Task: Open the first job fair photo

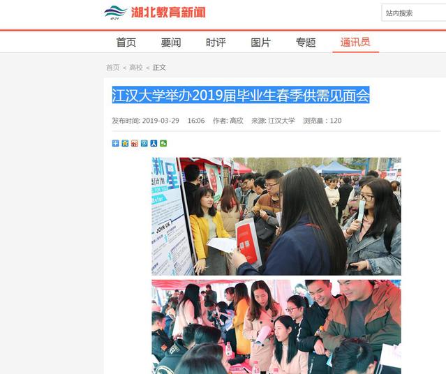Action: [276, 216]
